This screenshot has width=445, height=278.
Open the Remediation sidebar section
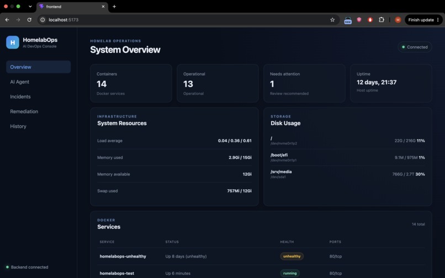(x=38, y=111)
